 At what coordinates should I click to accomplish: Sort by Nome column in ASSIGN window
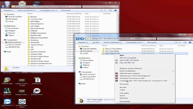[105, 46]
